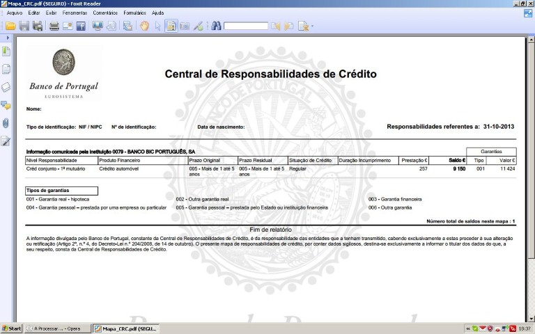Show the Comments side panel
Image resolution: width=535 pixels, height=334 pixels.
6,105
